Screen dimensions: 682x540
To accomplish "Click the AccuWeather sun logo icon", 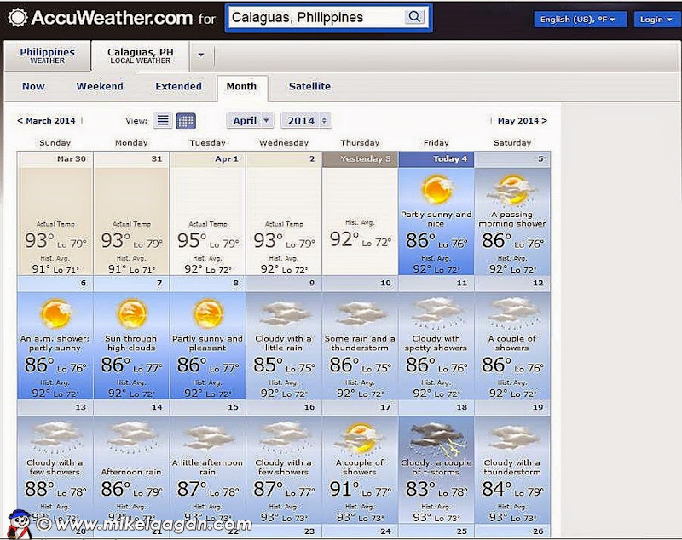I will (18, 18).
